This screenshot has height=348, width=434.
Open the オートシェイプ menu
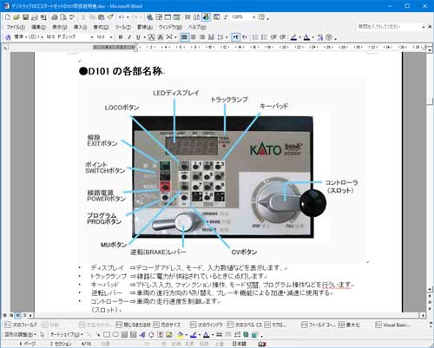click(66, 335)
